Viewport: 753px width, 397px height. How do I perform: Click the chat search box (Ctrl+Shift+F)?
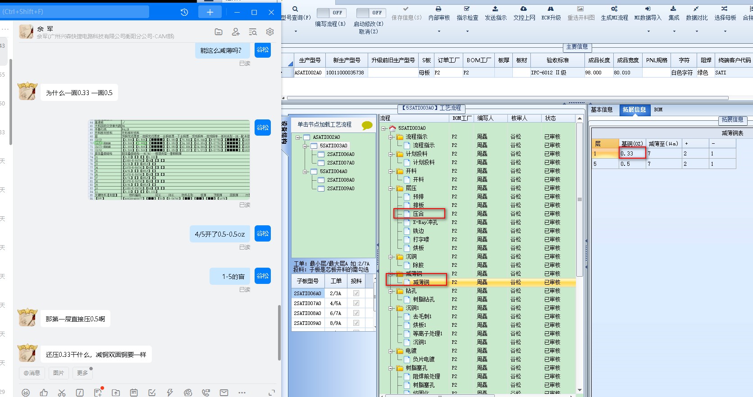click(75, 12)
